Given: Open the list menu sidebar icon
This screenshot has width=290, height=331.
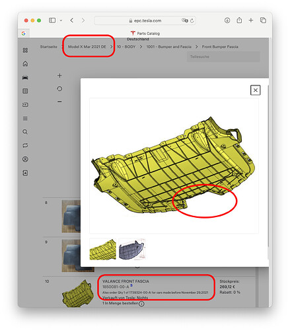Looking at the screenshot, I should coord(25,118).
